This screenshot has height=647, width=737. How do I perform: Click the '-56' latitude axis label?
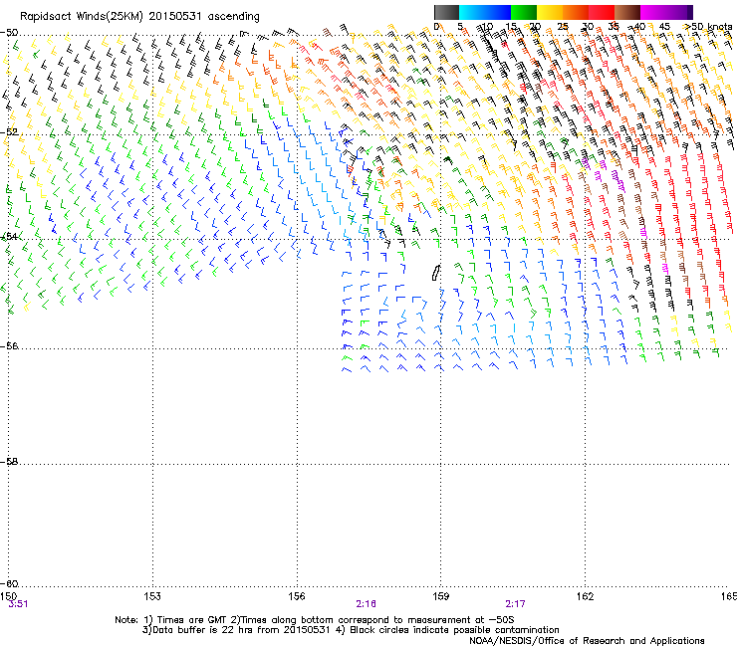tap(9, 346)
